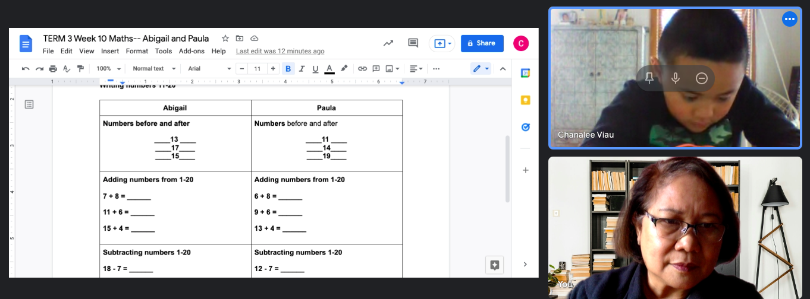The image size is (810, 299).
Task: Open the Help menu
Action: click(219, 51)
